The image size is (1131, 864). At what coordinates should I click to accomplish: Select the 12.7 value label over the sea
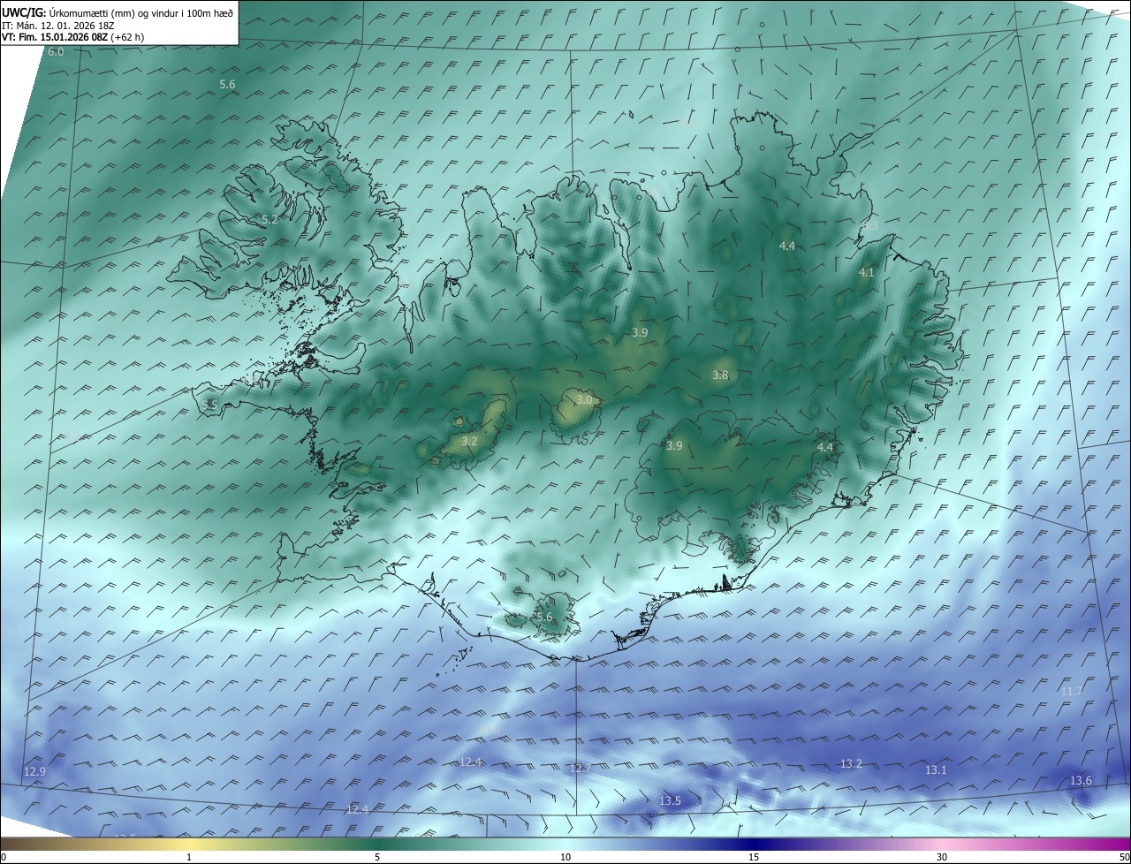[x=581, y=769]
